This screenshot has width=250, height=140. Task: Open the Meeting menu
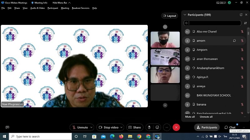(x=65, y=8)
